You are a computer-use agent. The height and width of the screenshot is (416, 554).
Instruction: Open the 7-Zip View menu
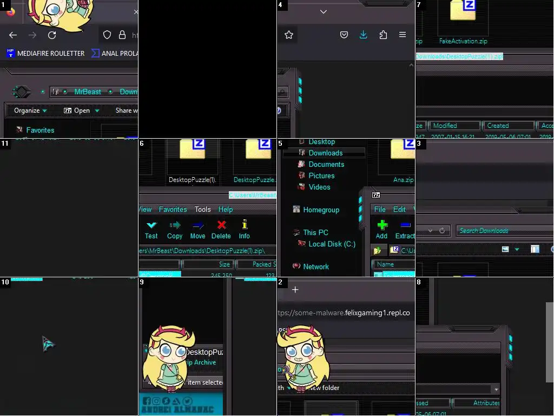145,209
